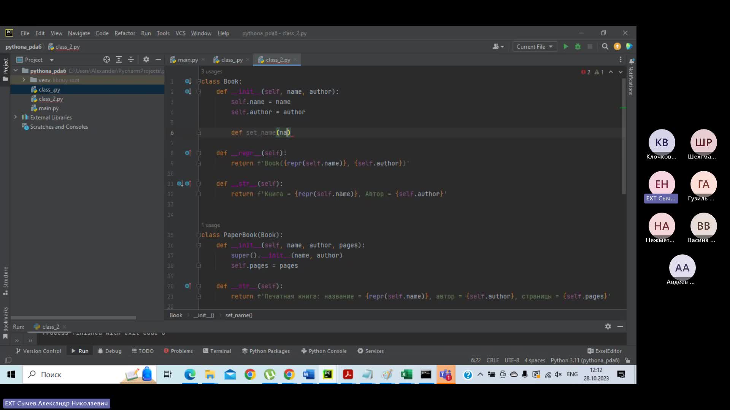Open Current File run configuration dropdown
The height and width of the screenshot is (410, 730).
pyautogui.click(x=535, y=46)
